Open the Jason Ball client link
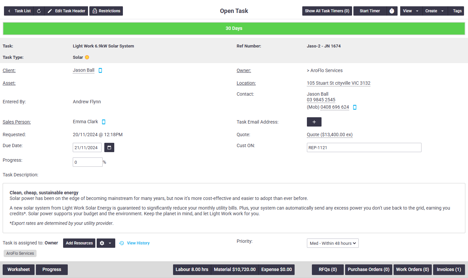The height and width of the screenshot is (278, 468). click(x=84, y=70)
